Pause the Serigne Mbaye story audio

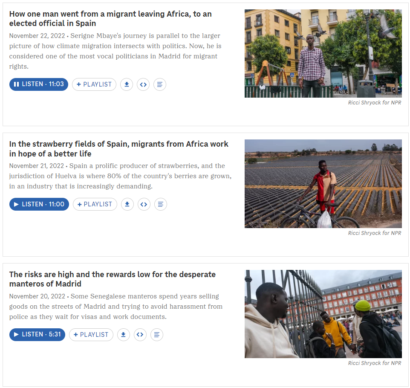[39, 84]
